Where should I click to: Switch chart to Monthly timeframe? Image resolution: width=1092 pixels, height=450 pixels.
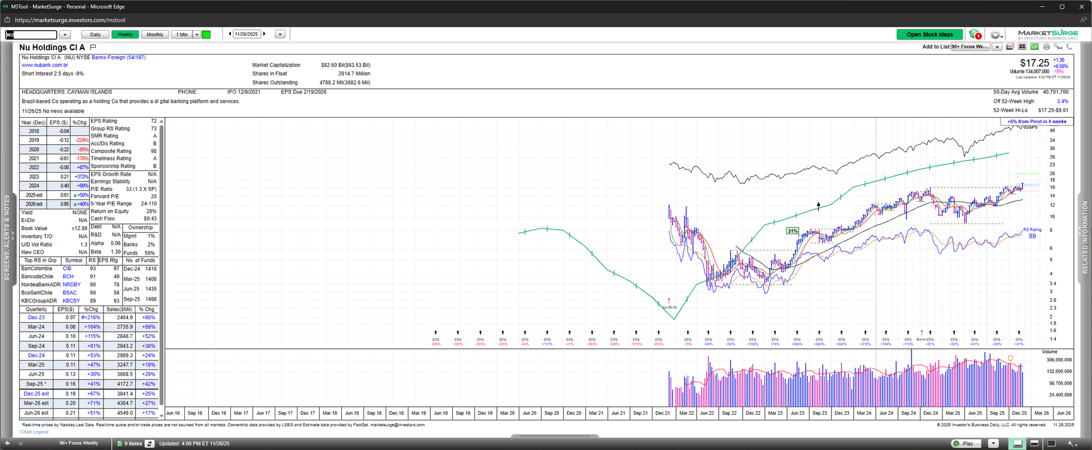point(155,35)
